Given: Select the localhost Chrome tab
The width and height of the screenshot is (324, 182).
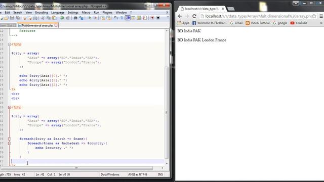Looking at the screenshot, I should pos(201,9).
